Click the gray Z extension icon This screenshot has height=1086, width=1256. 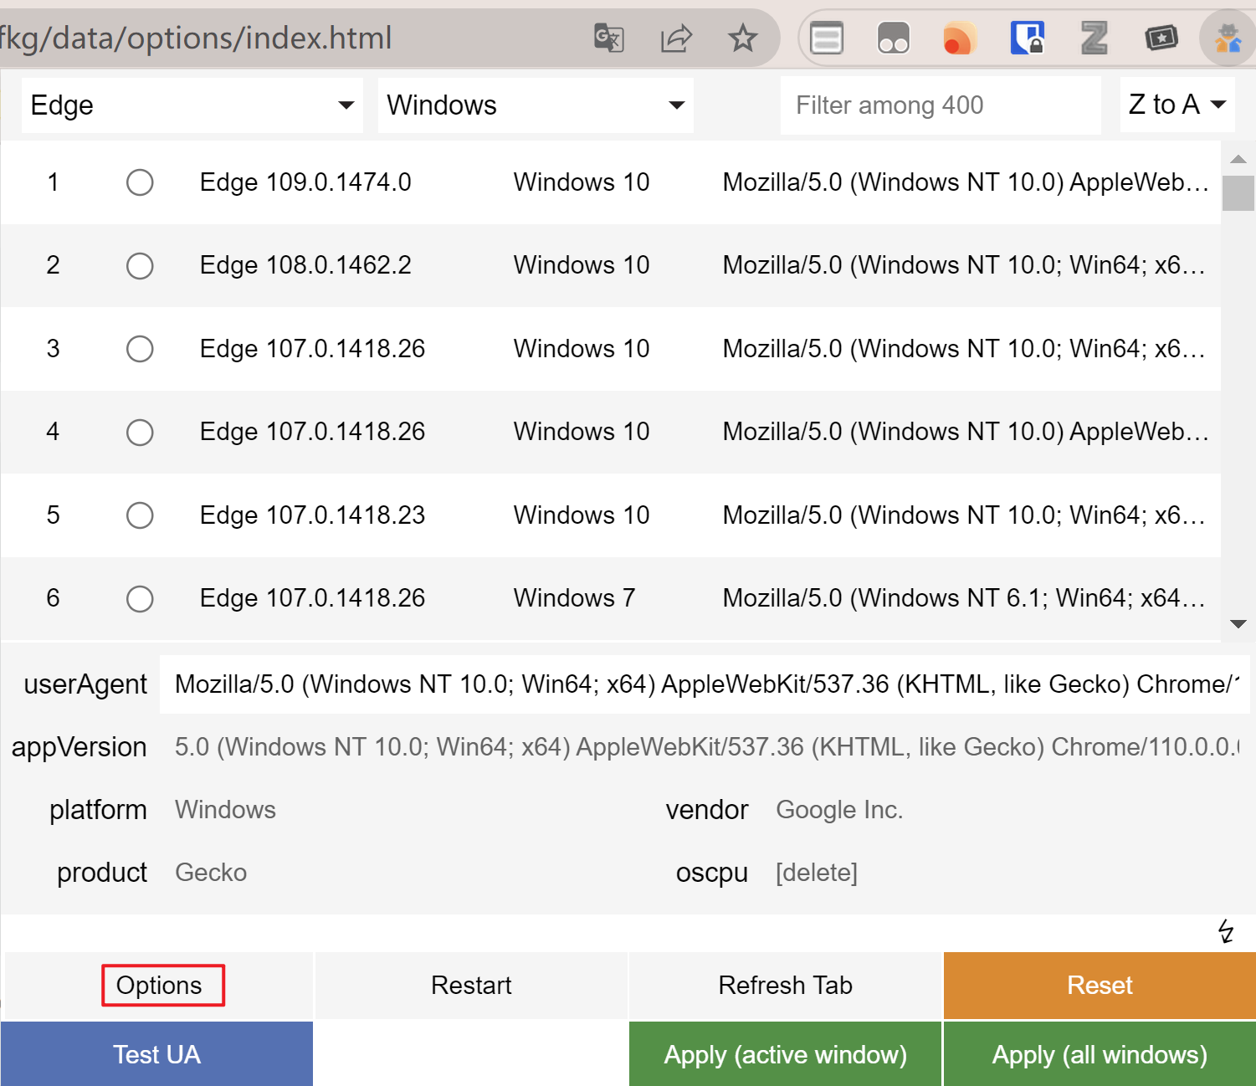coord(1094,38)
